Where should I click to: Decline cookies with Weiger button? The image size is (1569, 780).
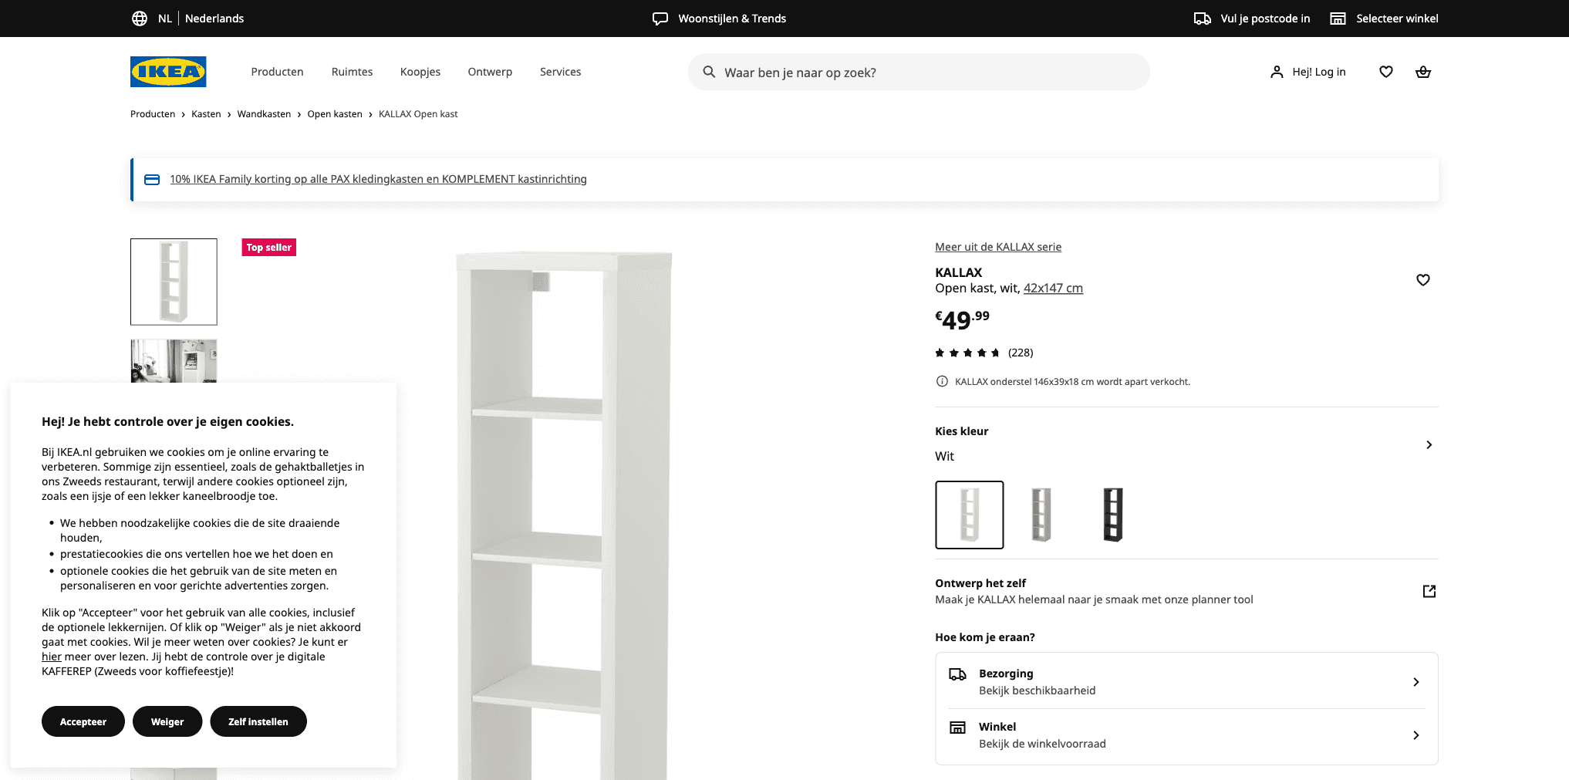(x=167, y=721)
